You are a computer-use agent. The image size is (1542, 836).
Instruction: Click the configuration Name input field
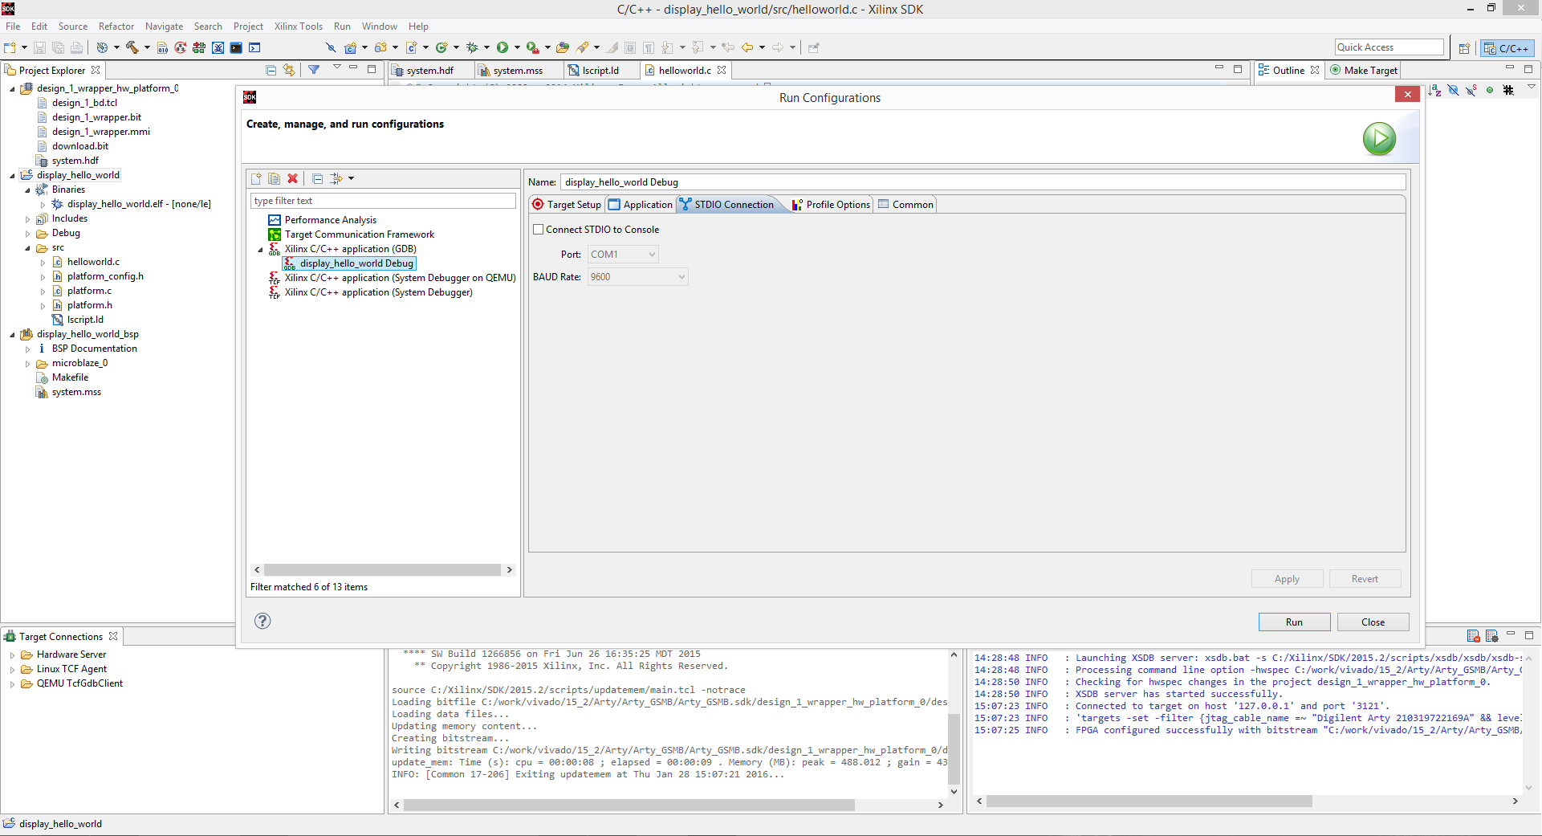983,182
